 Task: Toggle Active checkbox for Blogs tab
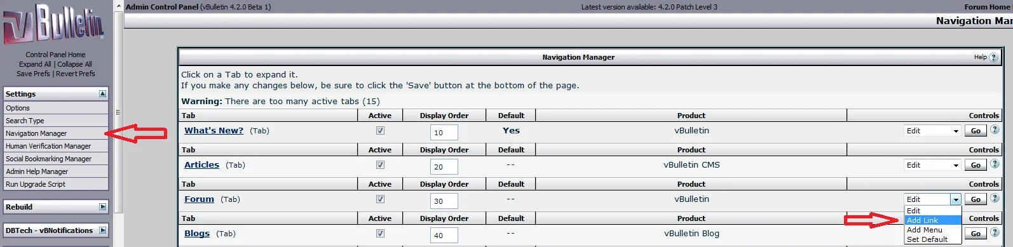pyautogui.click(x=380, y=233)
